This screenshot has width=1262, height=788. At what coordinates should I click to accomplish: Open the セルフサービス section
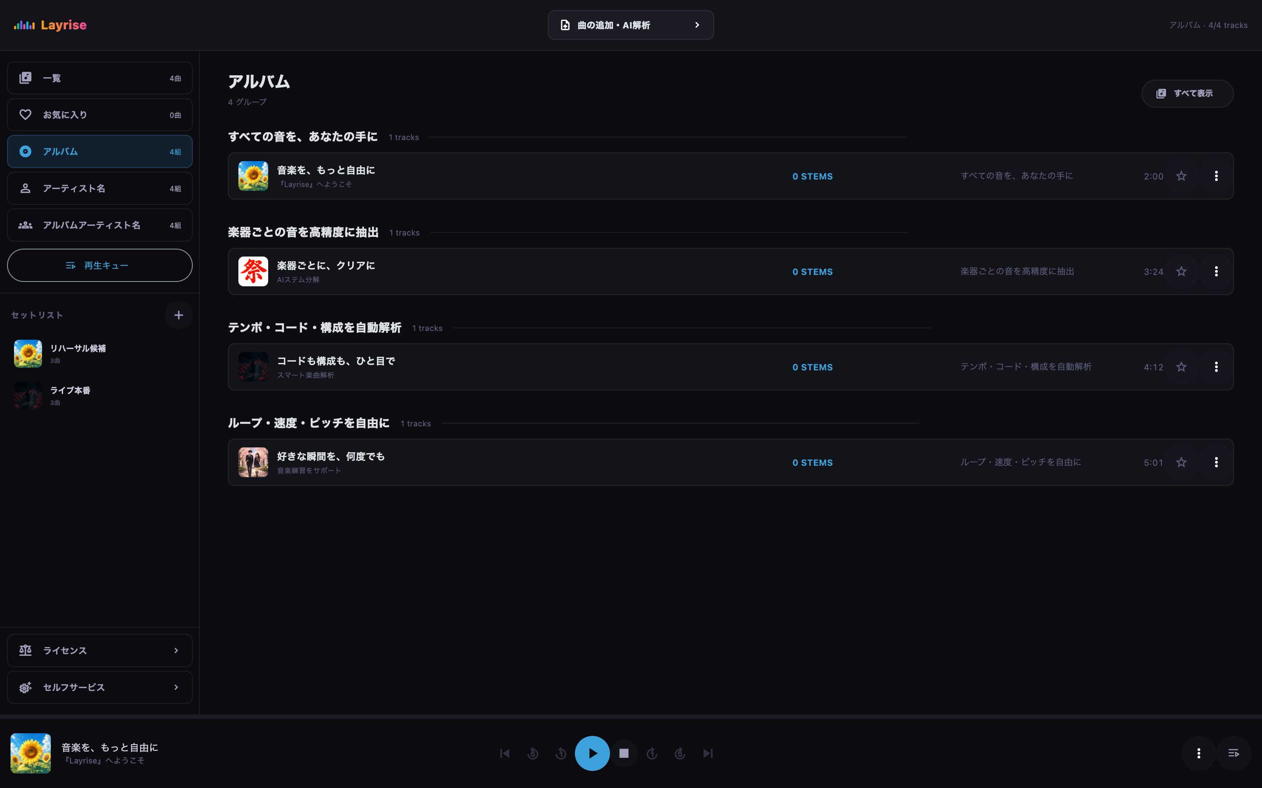[x=99, y=687]
